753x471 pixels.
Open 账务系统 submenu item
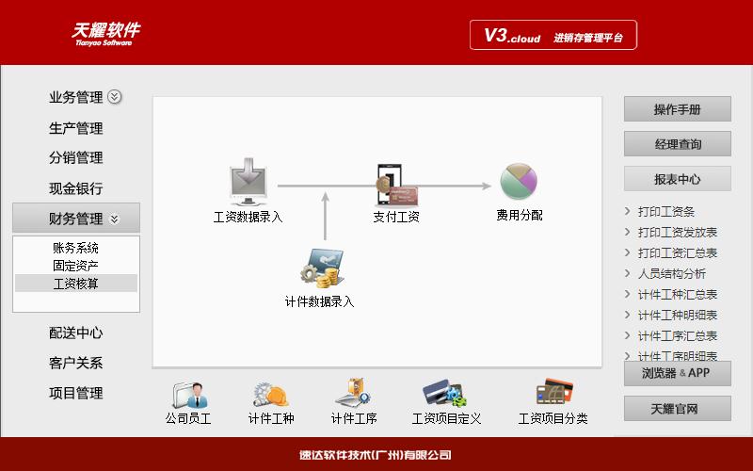tap(76, 248)
